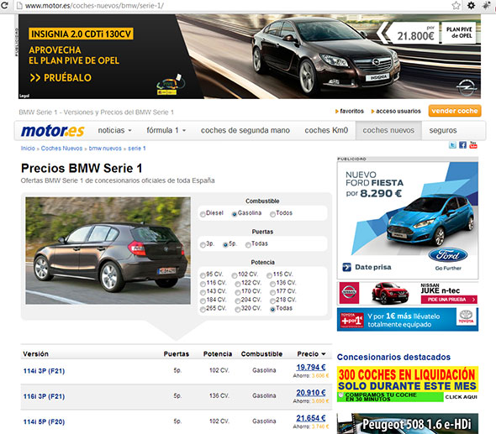Select the 136 CV. power radio button

tap(272, 284)
